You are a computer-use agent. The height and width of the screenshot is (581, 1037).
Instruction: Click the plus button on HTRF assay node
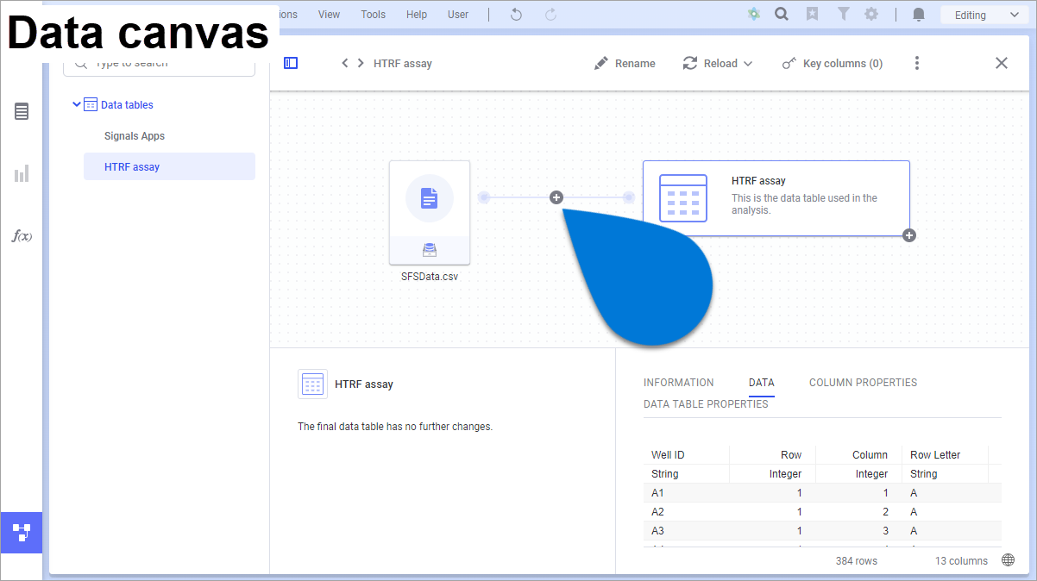click(909, 235)
